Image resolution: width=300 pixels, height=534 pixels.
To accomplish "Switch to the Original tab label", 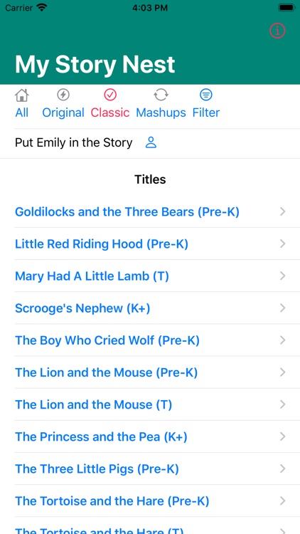I will click(x=63, y=112).
